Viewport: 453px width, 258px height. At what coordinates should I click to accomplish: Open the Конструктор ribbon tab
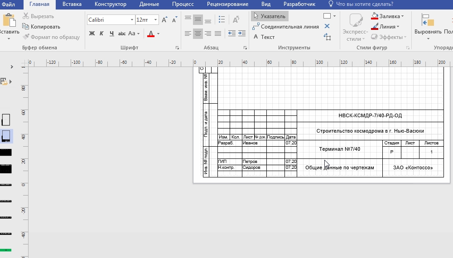point(111,4)
